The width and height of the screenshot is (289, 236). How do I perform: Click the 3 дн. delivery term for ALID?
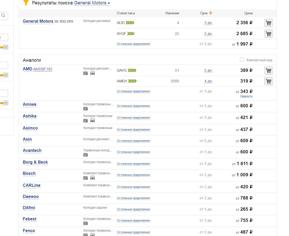[x=208, y=23]
